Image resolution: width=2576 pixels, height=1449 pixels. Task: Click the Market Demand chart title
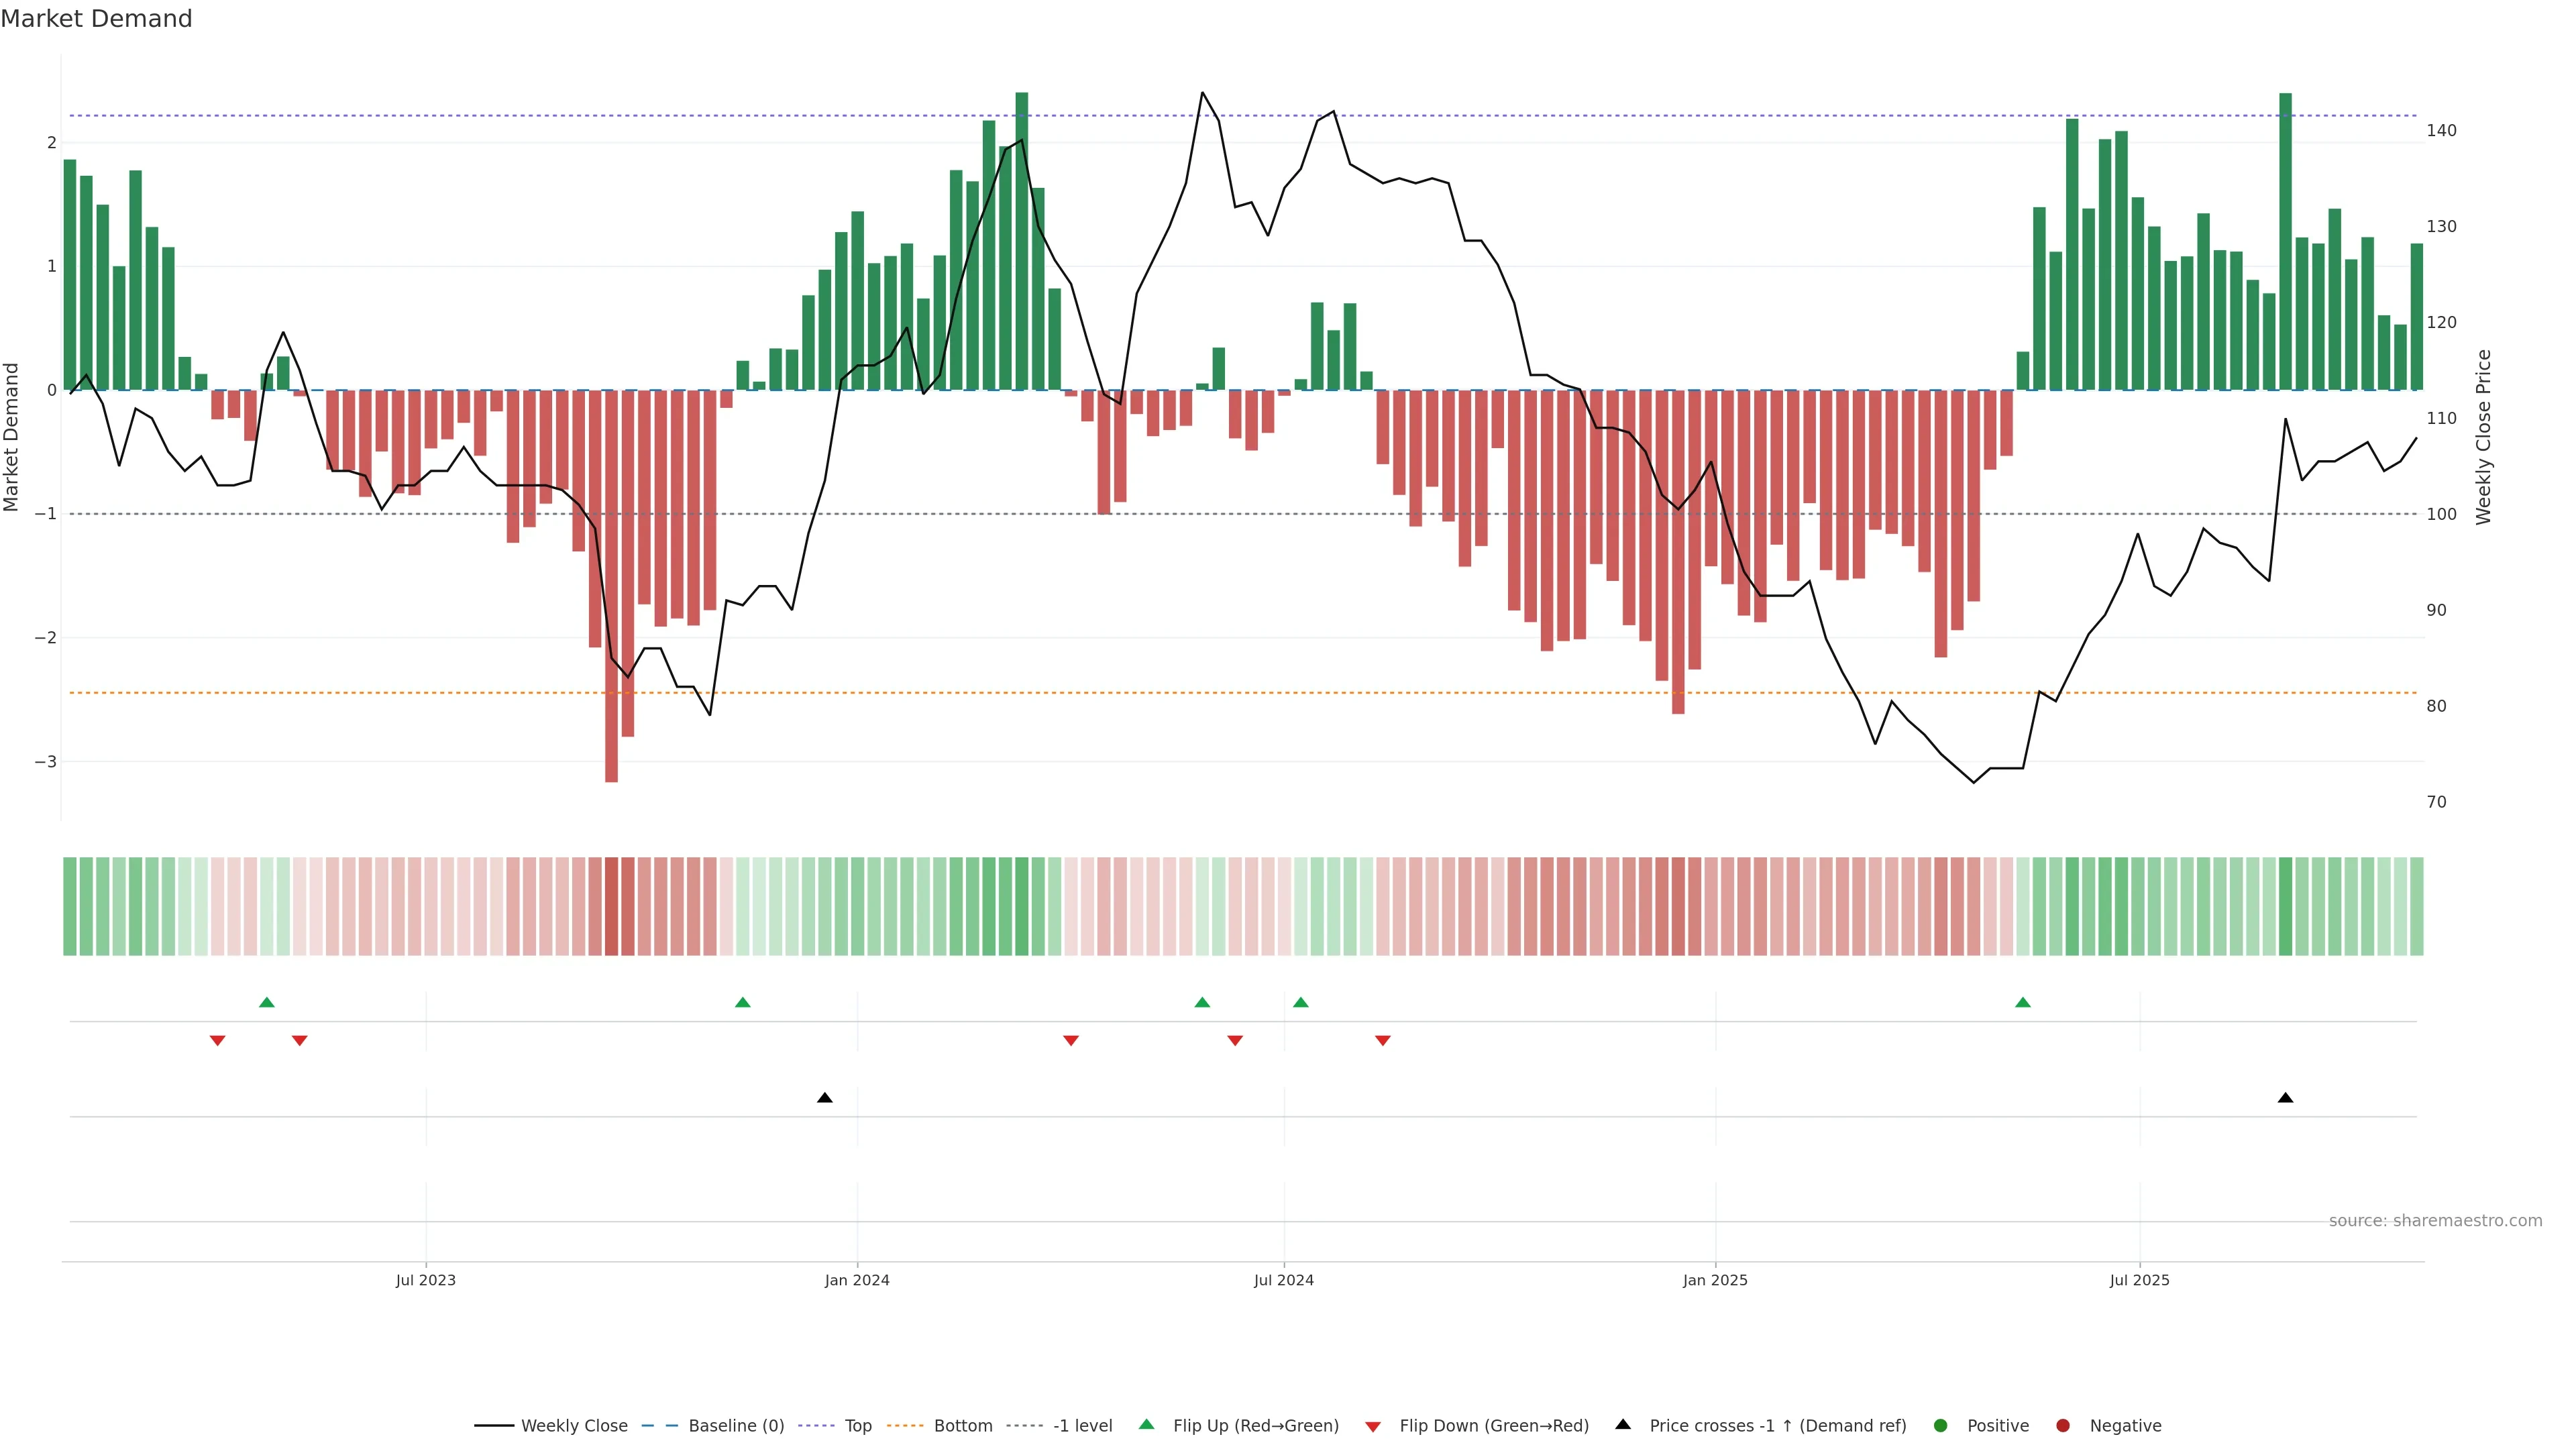(x=96, y=19)
